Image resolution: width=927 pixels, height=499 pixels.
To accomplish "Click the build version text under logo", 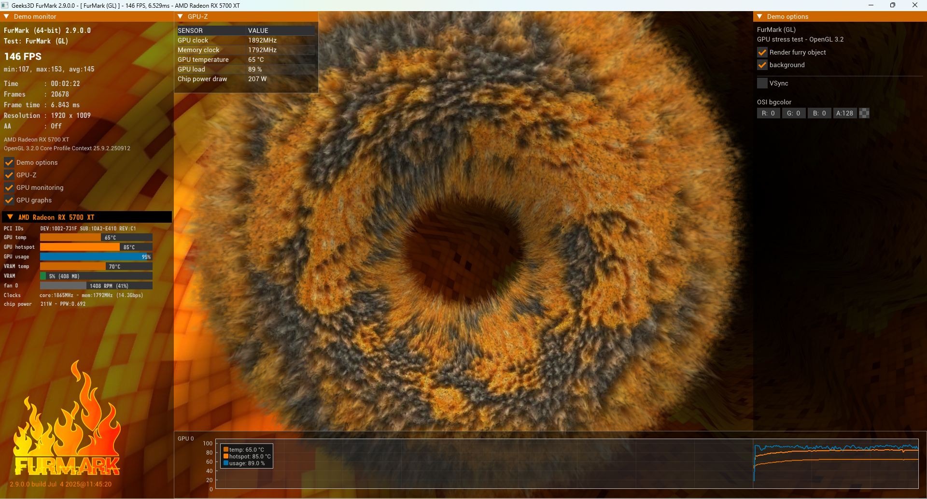I will (x=61, y=484).
